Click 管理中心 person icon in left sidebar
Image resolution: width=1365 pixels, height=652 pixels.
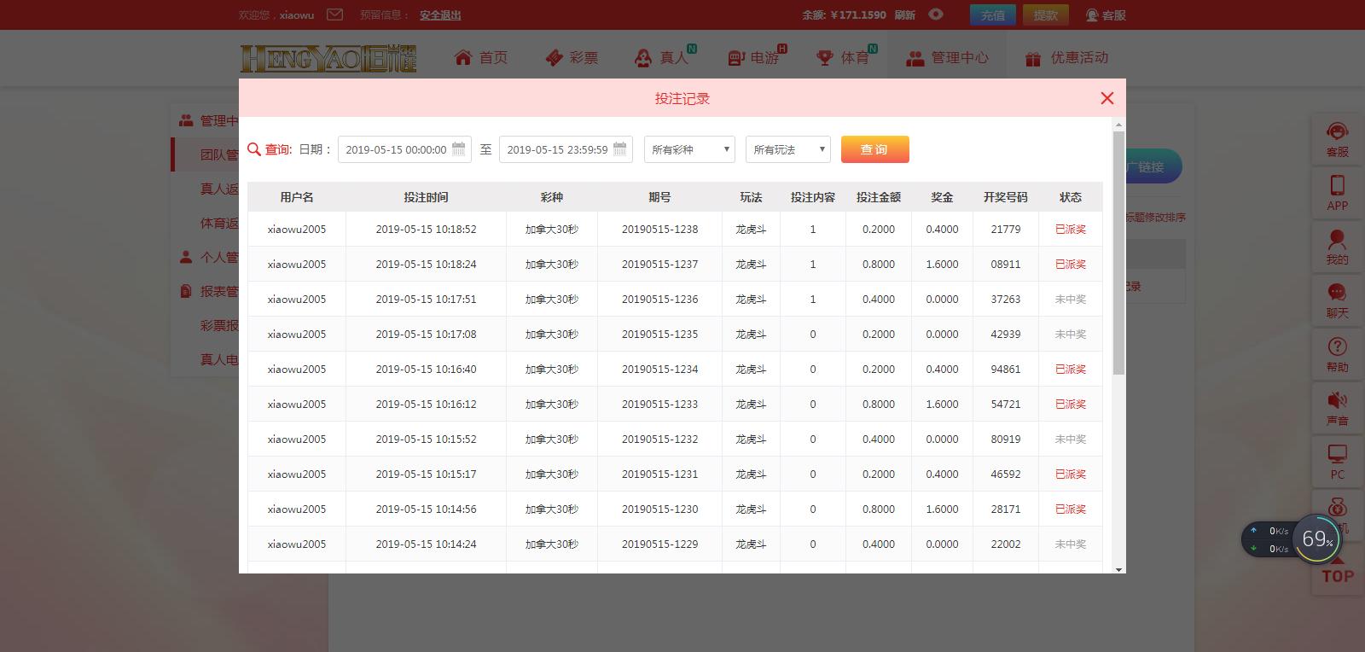pyautogui.click(x=186, y=120)
